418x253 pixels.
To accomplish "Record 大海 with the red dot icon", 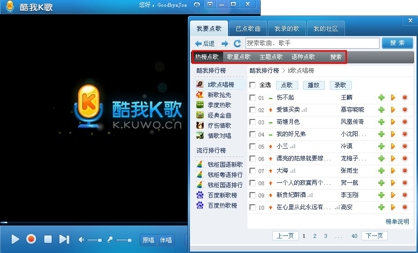I will pos(405,171).
